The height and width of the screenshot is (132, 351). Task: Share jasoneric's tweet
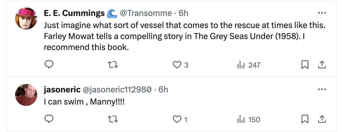click(x=322, y=119)
